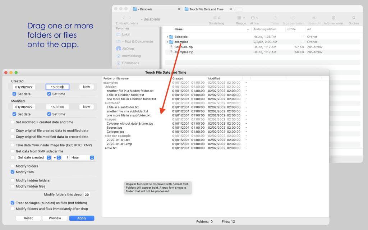The width and height of the screenshot is (368, 230).
Task: Enable 'Set modified = created date and time'
Action: pyautogui.click(x=13, y=122)
